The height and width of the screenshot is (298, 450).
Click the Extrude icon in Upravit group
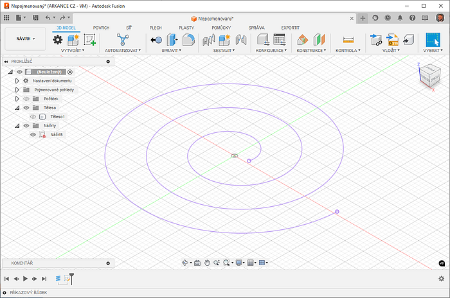tap(172, 40)
